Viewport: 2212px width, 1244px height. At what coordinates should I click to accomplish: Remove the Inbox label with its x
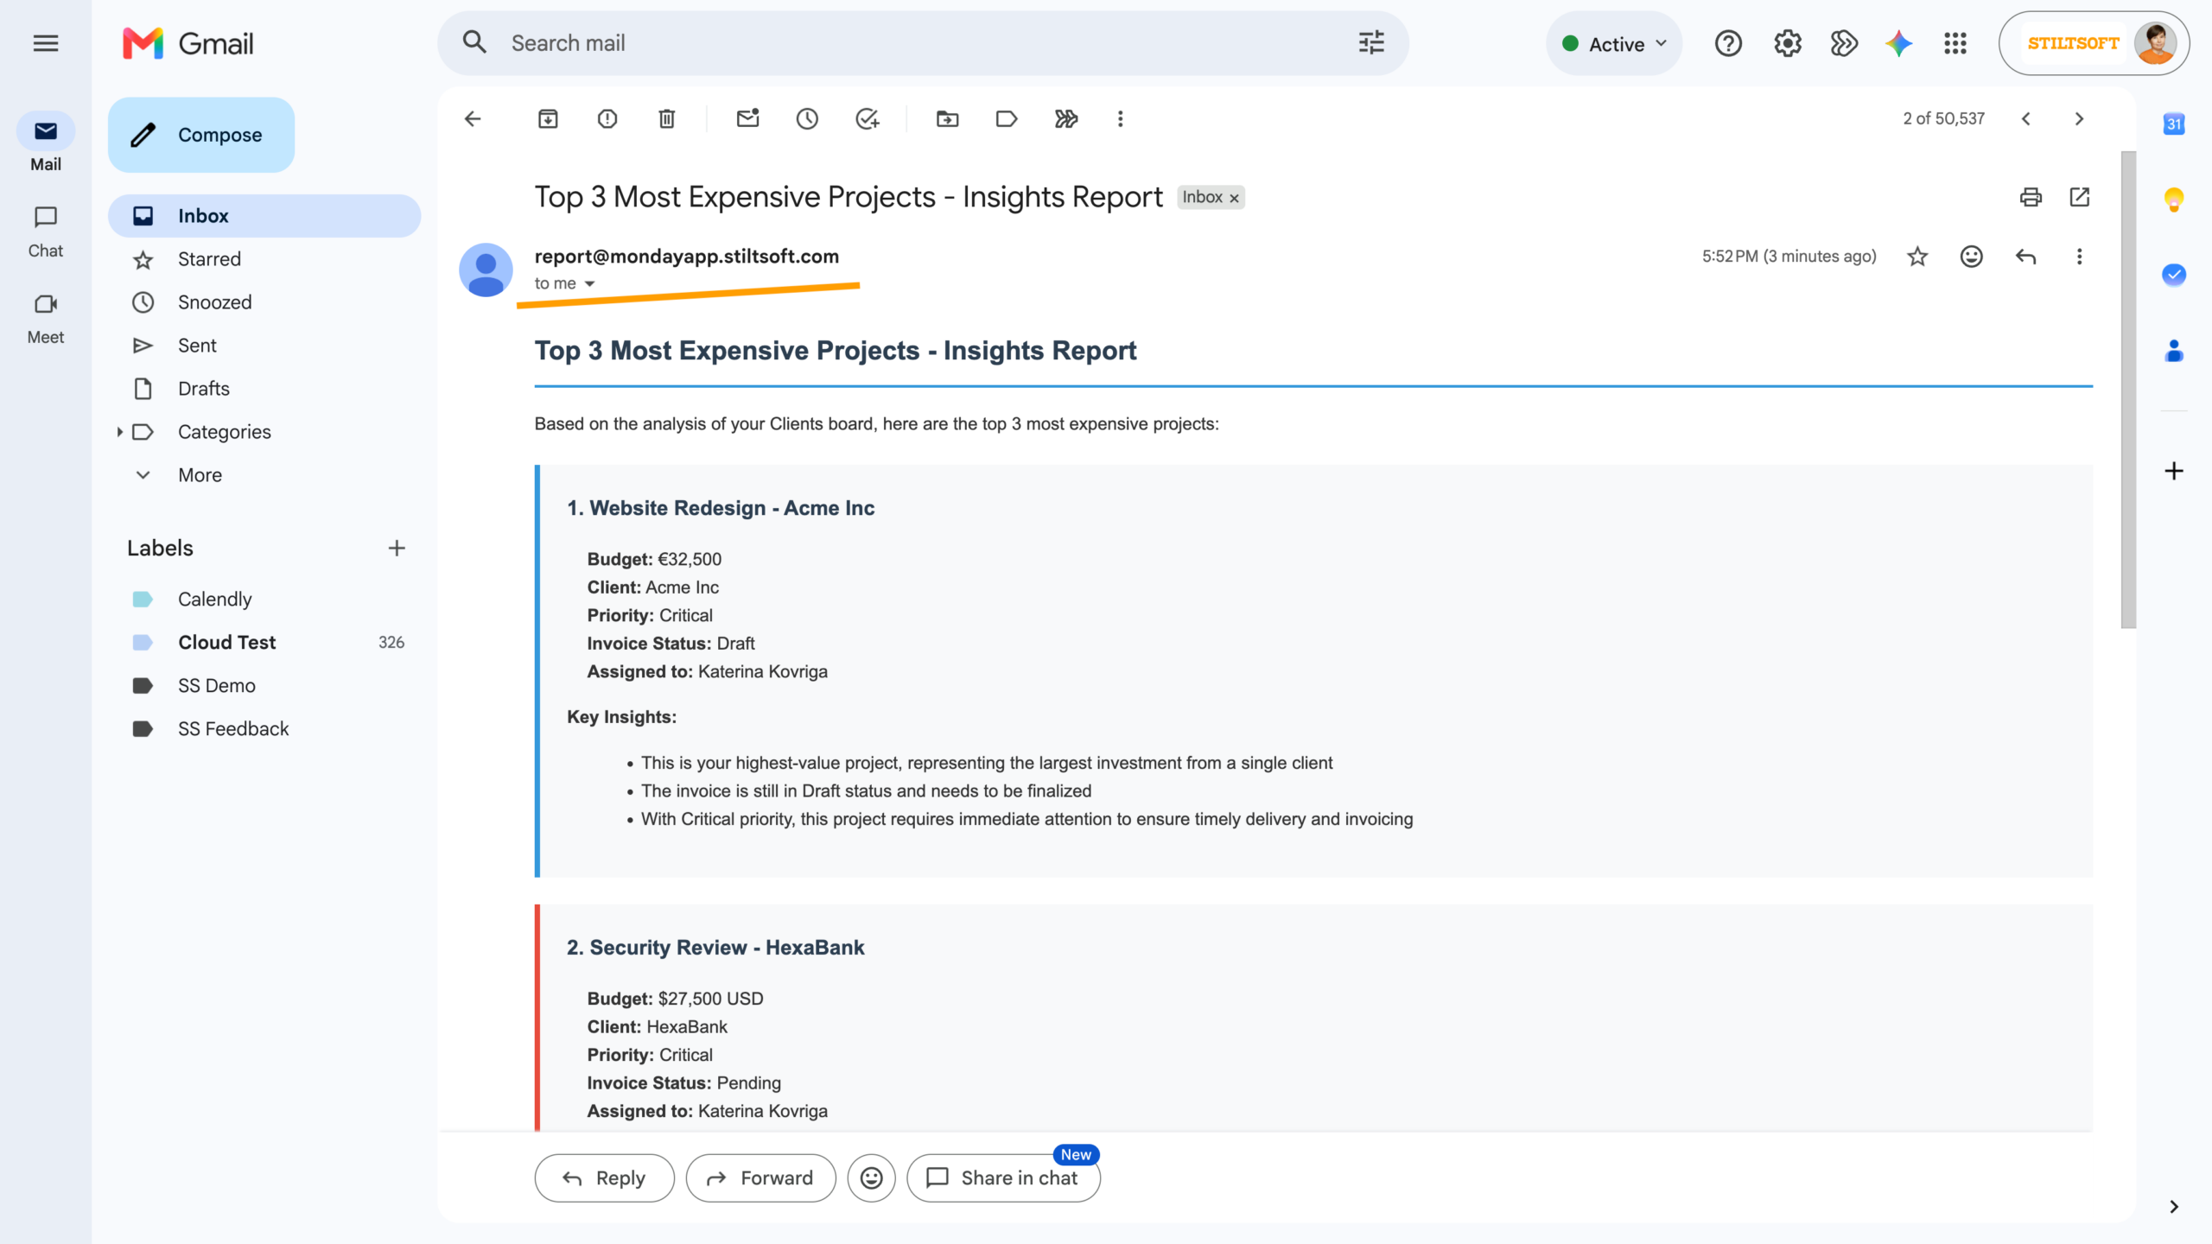pos(1235,198)
